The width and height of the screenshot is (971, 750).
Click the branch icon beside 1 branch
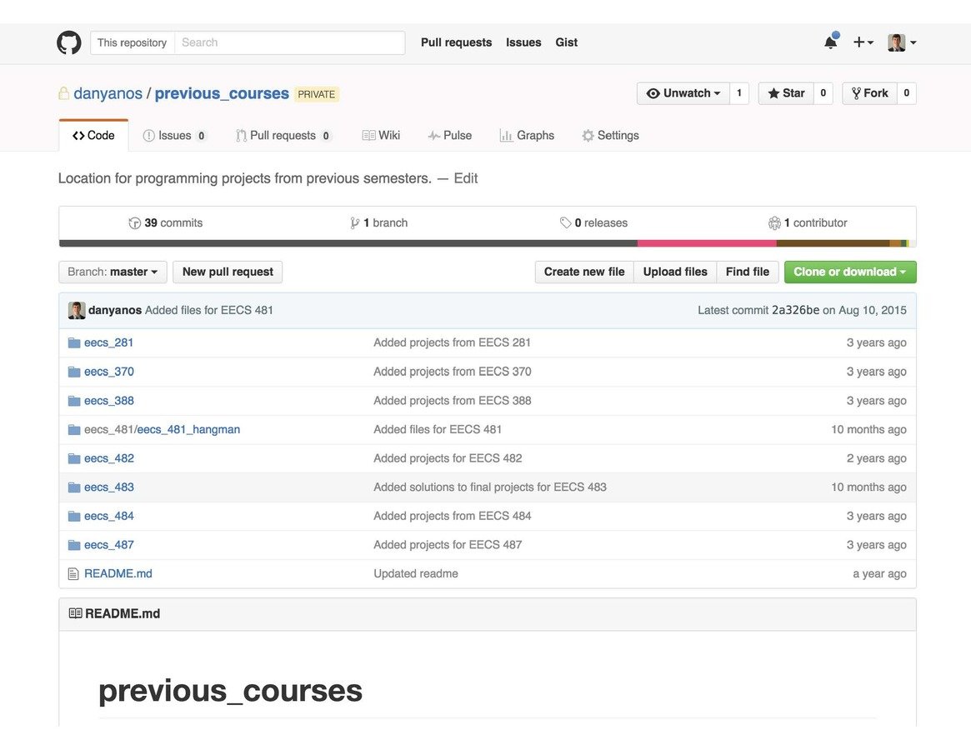pyautogui.click(x=354, y=223)
